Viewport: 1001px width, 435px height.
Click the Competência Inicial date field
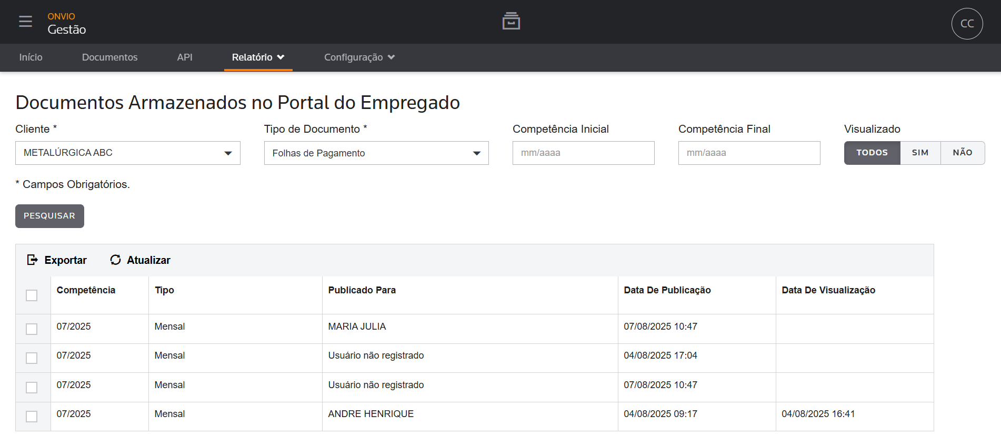[583, 153]
